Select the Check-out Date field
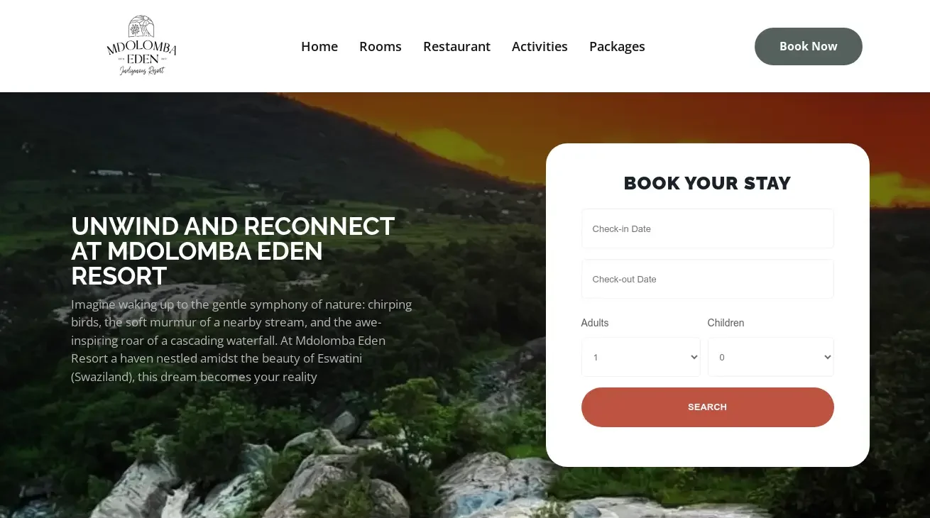 708,279
